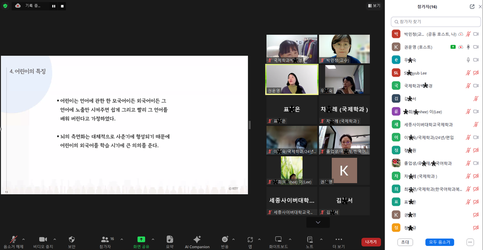Viewport: 483px width, 250px height.
Task: Click the green encryption shield icon
Action: click(5, 6)
